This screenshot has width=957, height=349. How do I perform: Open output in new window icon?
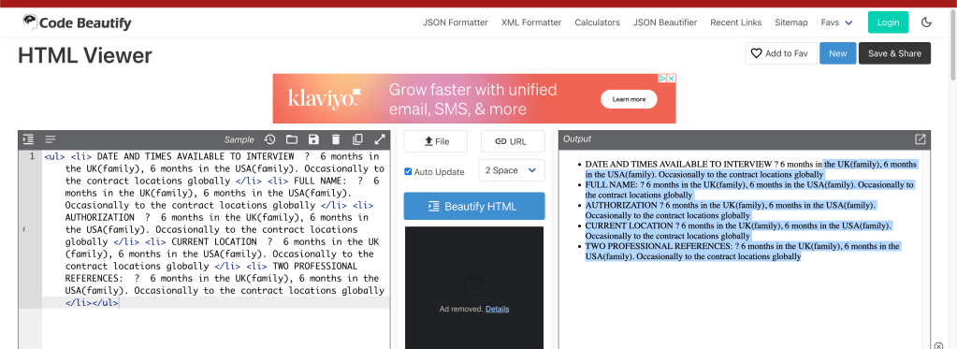click(x=921, y=139)
